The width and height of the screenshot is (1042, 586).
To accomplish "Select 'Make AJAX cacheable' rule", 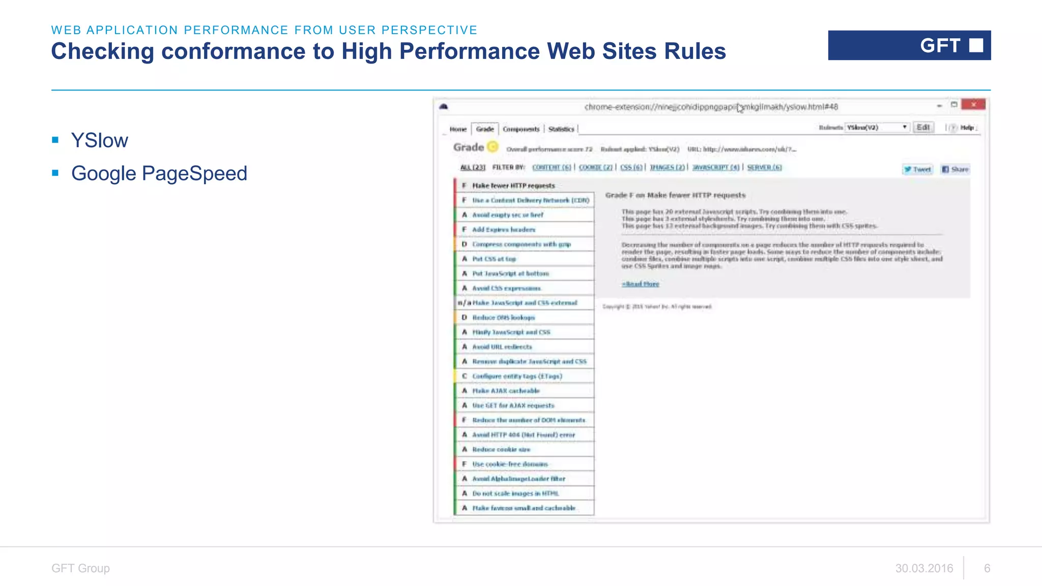I will (525, 391).
